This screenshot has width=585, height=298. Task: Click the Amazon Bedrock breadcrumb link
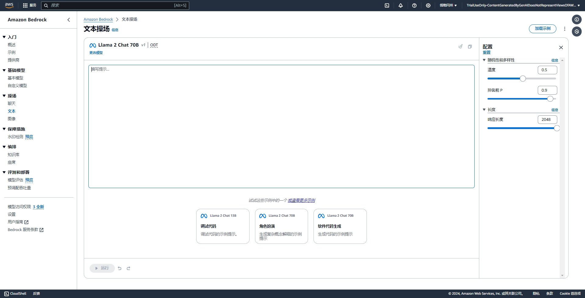coord(98,19)
